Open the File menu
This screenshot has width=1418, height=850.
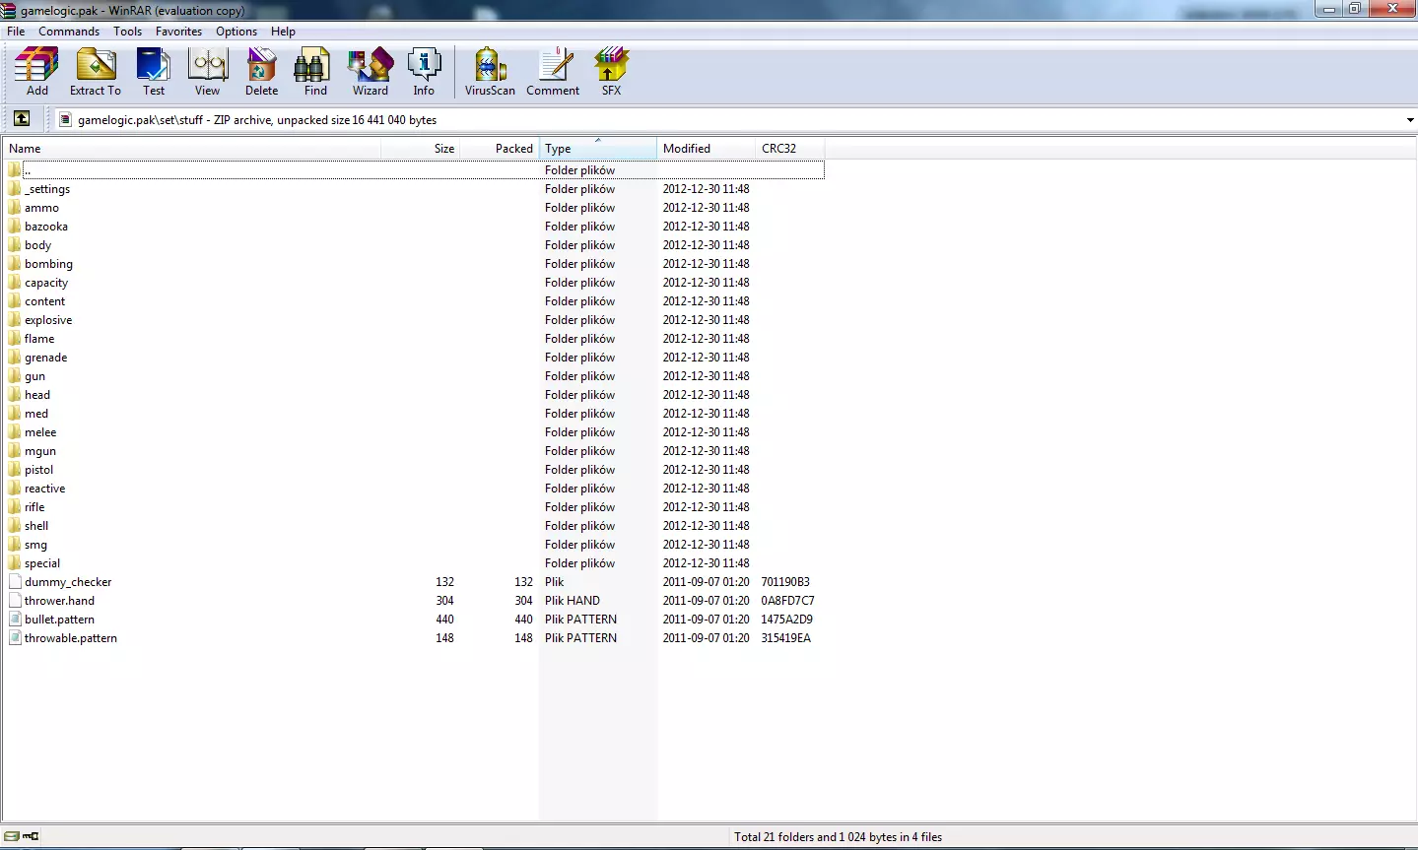click(x=16, y=32)
